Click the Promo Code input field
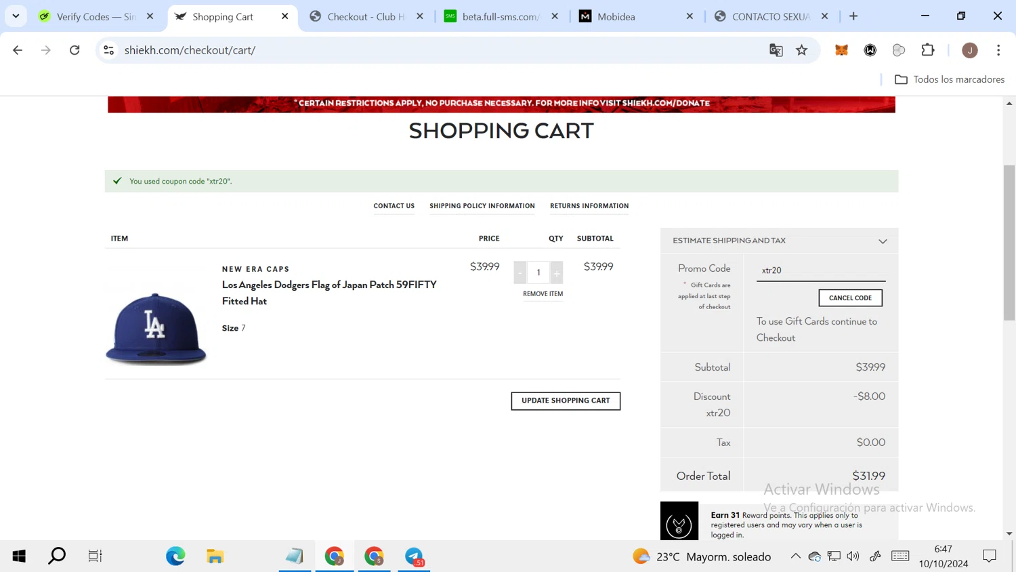1016x572 pixels. (x=821, y=270)
